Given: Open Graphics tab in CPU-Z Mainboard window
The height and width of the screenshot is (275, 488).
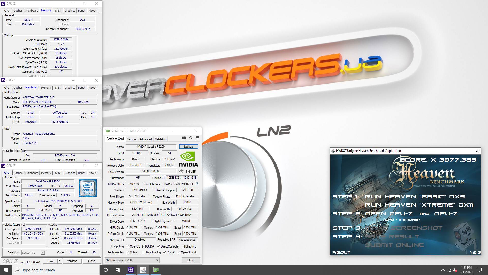Looking at the screenshot, I should (x=70, y=88).
